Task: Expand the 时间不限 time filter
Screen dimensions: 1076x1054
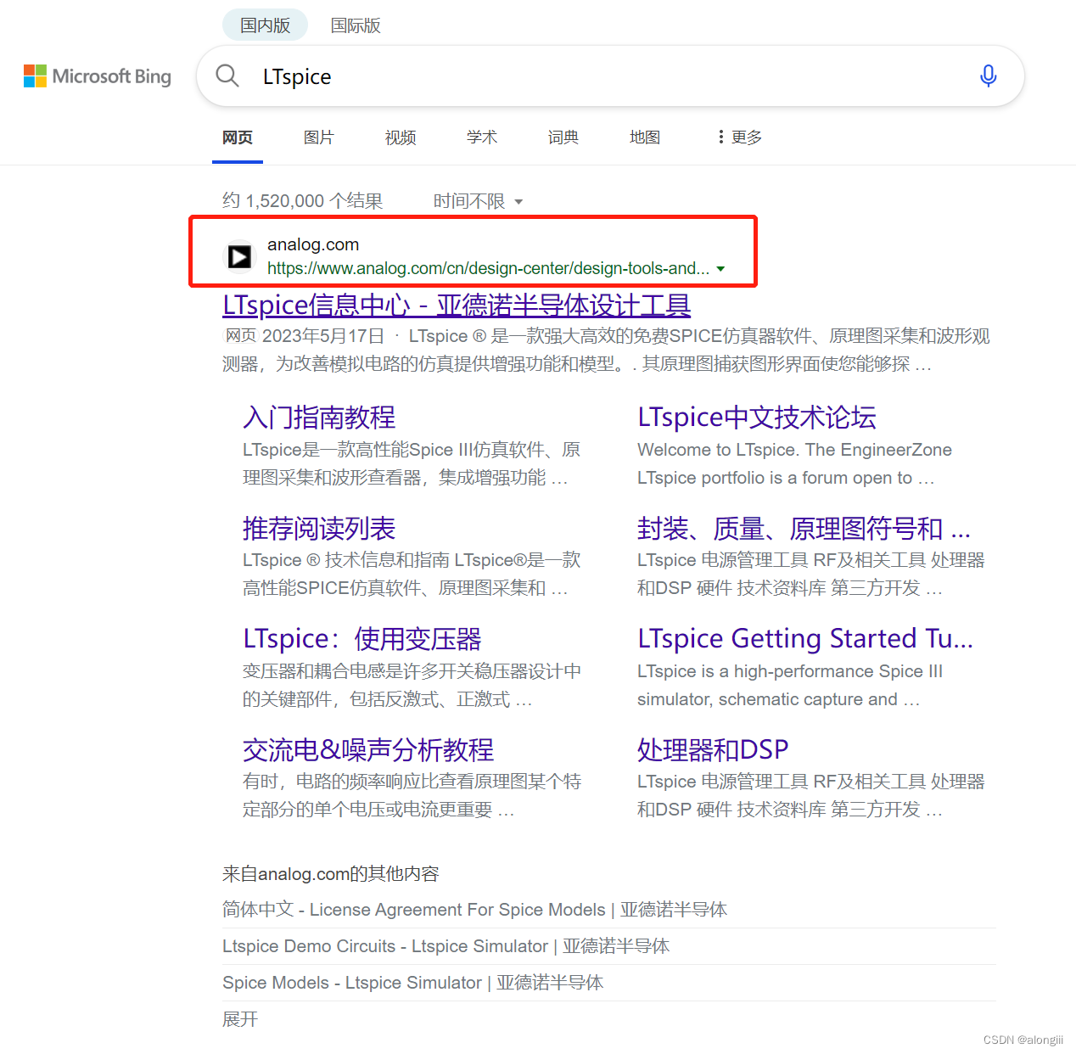Action: [x=478, y=201]
